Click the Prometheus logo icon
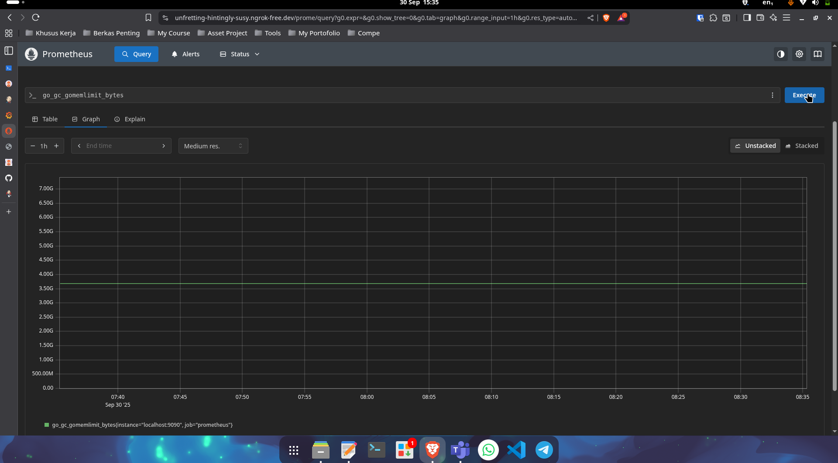 click(x=31, y=54)
